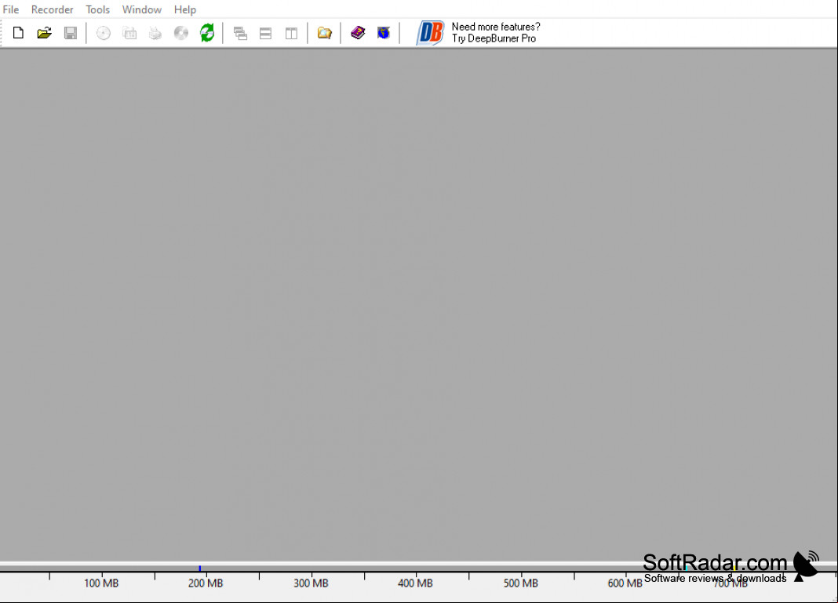
Task: Create a new project with blank page icon
Action: 18,33
